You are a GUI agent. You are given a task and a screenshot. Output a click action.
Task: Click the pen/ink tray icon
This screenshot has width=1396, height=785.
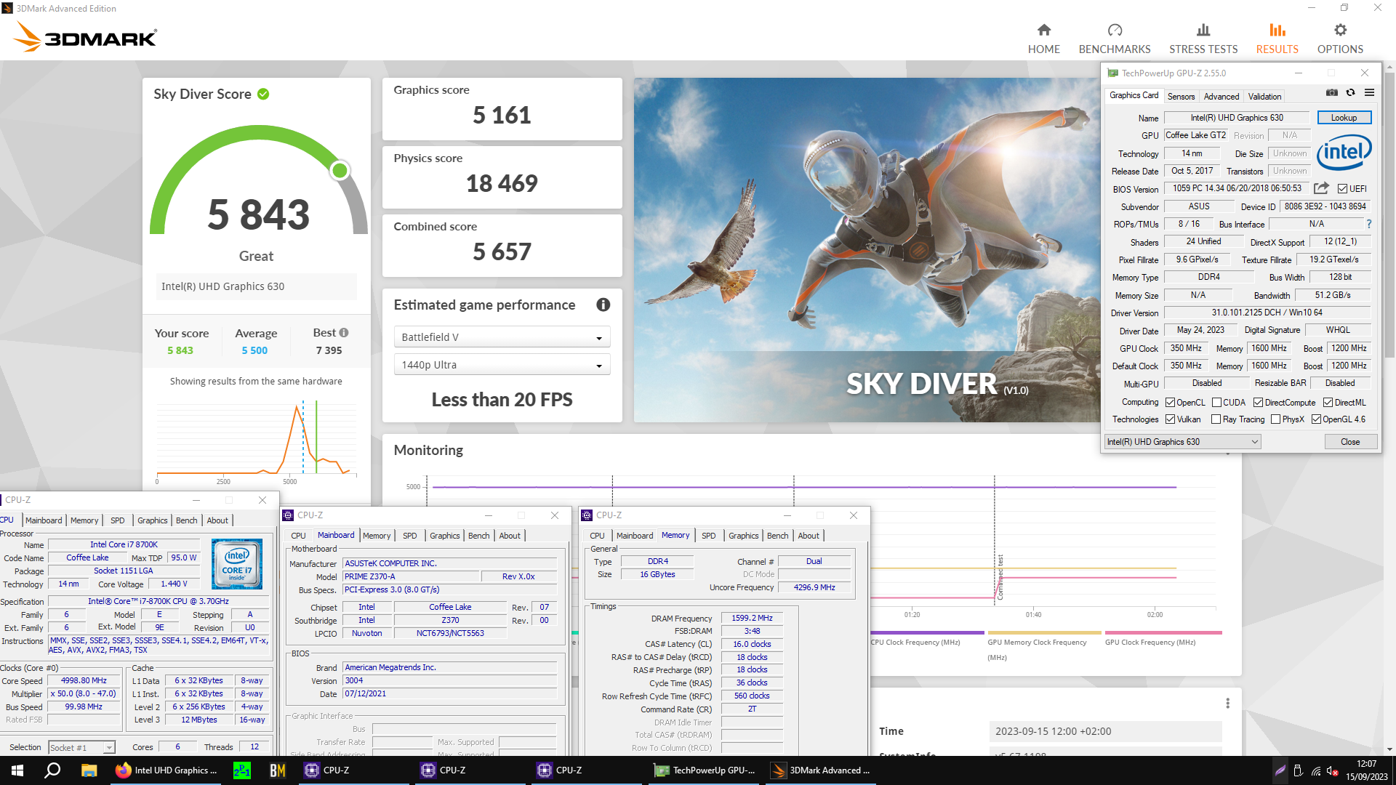1280,770
